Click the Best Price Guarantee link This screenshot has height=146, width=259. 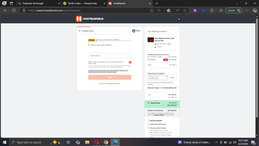pyautogui.click(x=156, y=120)
